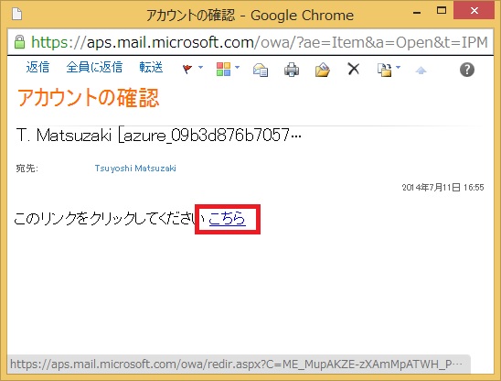
Task: Click recipient name Tsuyoshi Matsuzaki
Action: point(135,169)
